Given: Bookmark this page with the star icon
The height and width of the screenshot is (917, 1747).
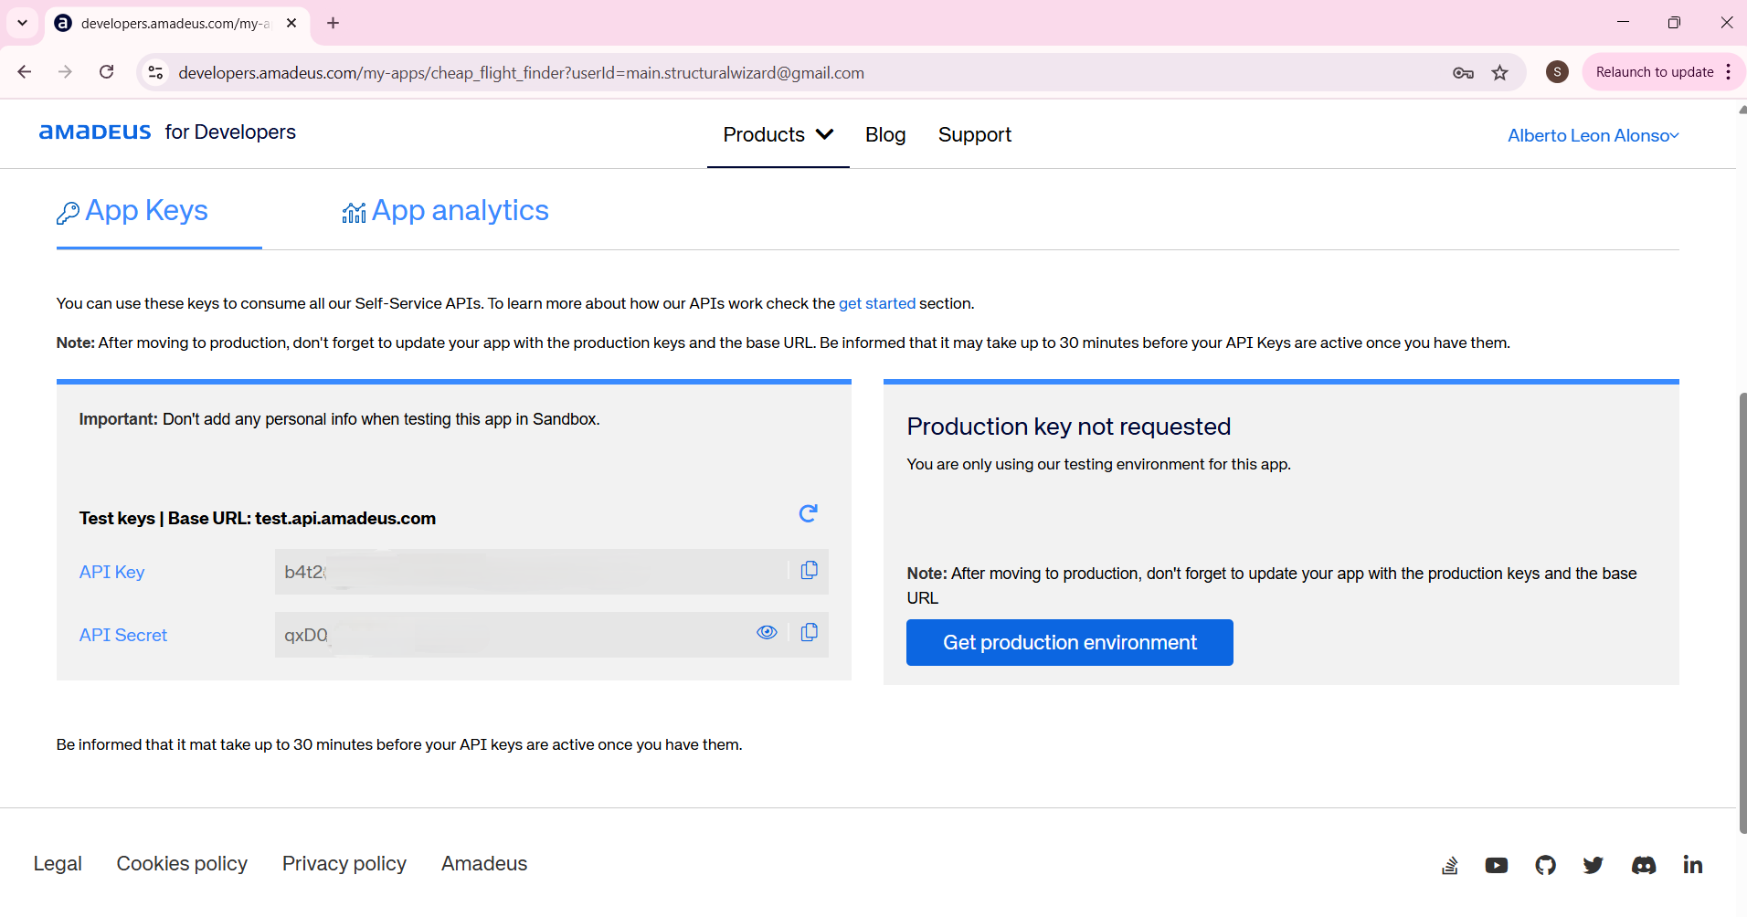Looking at the screenshot, I should [x=1500, y=73].
